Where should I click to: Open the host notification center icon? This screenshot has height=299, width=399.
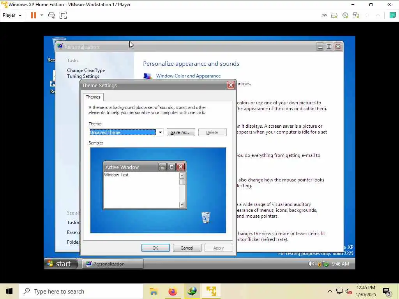[387, 291]
